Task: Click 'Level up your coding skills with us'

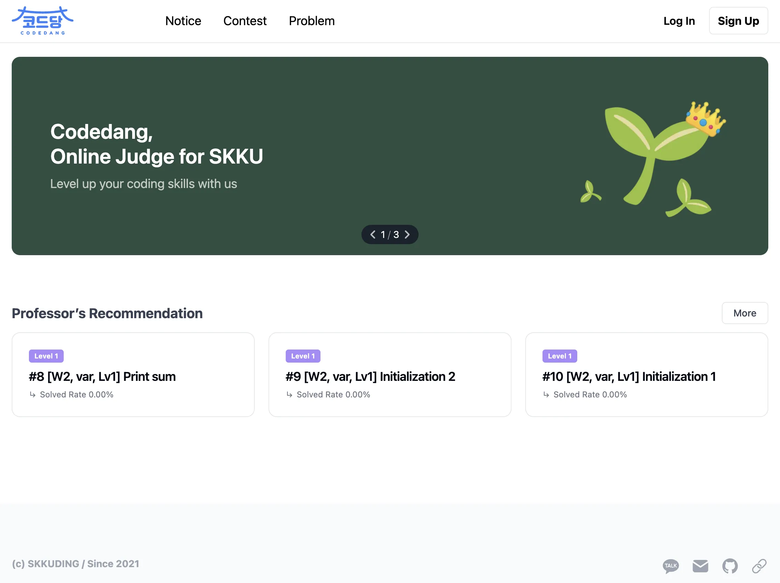Action: tap(144, 184)
